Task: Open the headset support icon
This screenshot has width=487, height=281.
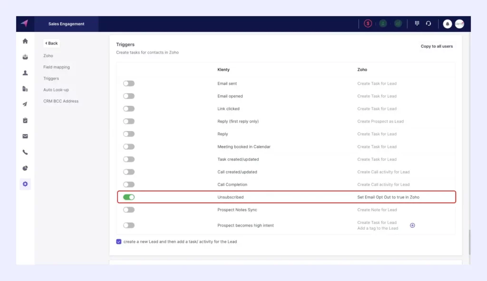Action: (429, 23)
